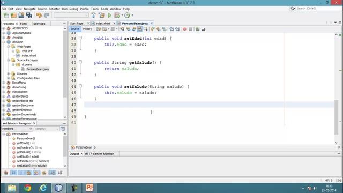Click the Find Selection magnifier icon
343x193 pixels.
[122, 29]
